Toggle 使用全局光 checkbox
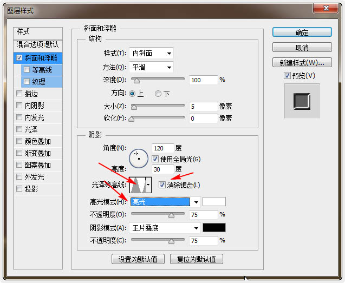Viewport: 345px width, 283px height. pos(155,159)
